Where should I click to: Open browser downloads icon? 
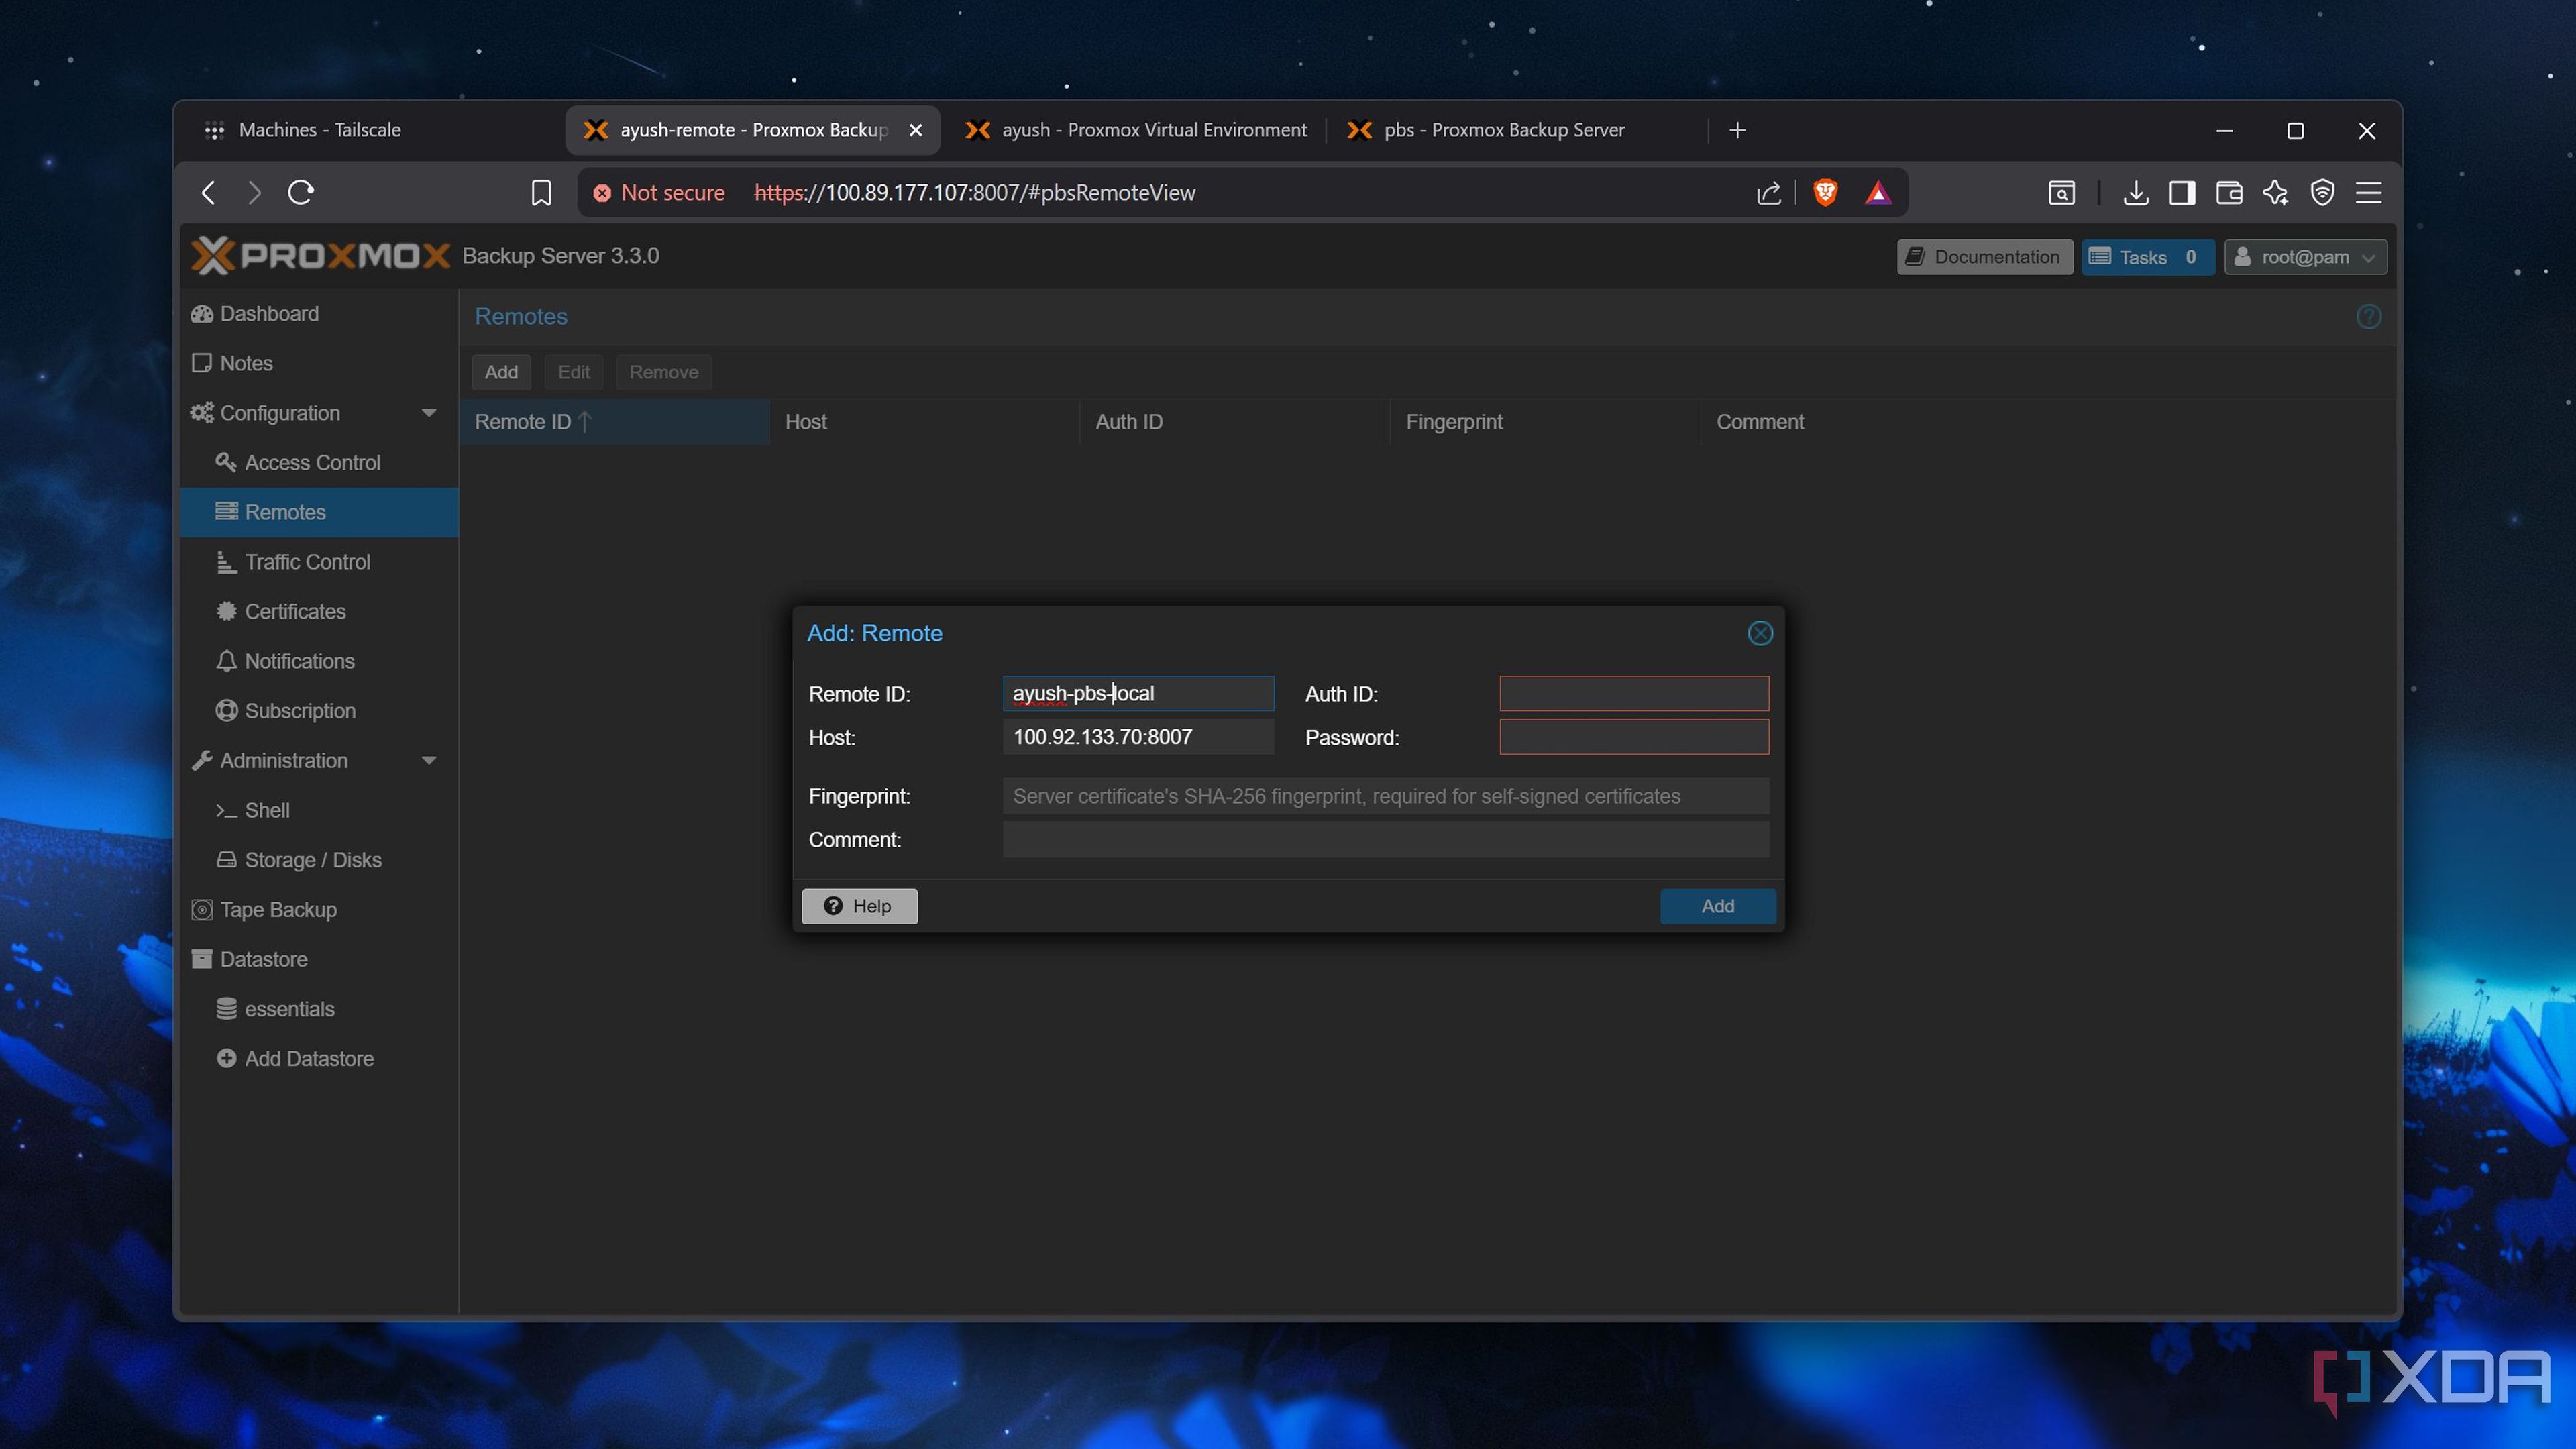[2135, 192]
